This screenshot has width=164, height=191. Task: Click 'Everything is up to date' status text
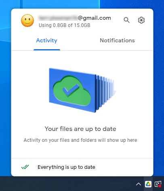tap(66, 167)
